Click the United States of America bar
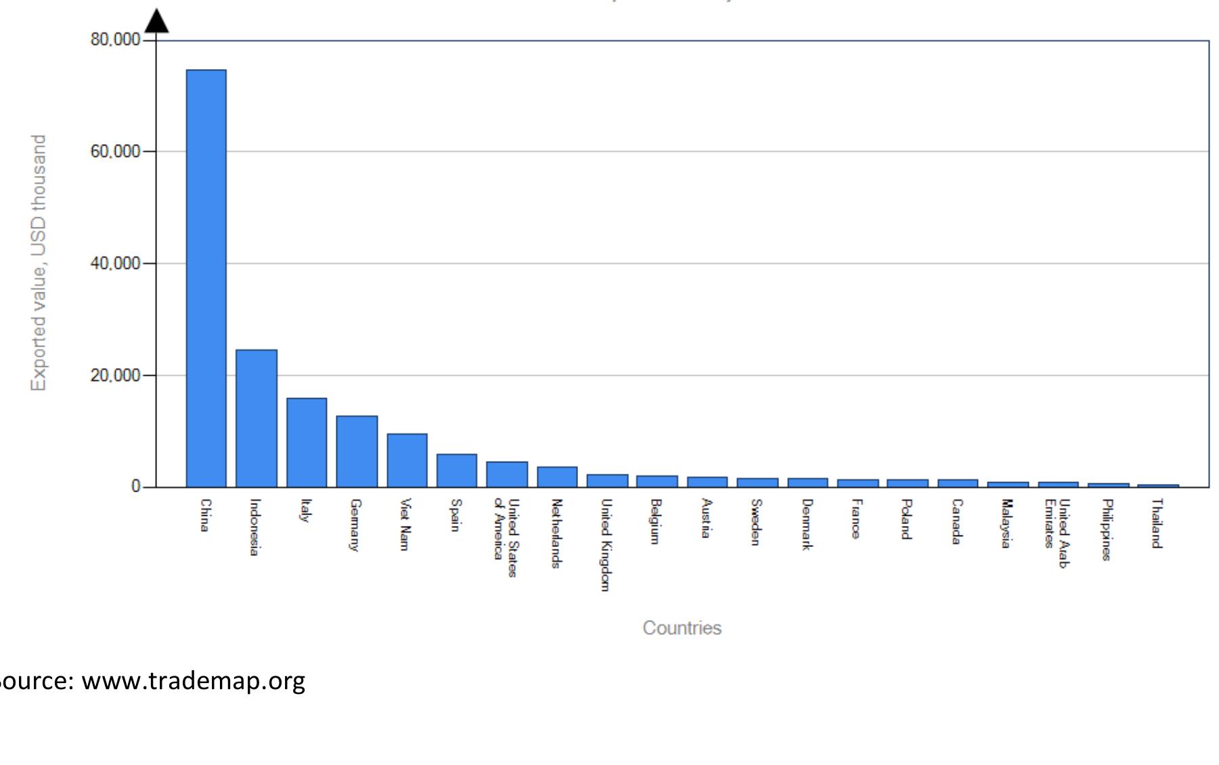Image resolution: width=1219 pixels, height=765 pixels. coord(506,474)
